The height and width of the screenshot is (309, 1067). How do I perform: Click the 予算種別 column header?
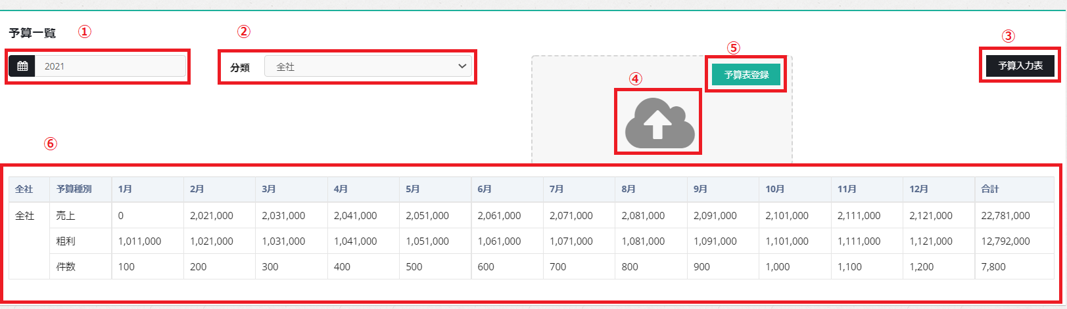(x=74, y=189)
